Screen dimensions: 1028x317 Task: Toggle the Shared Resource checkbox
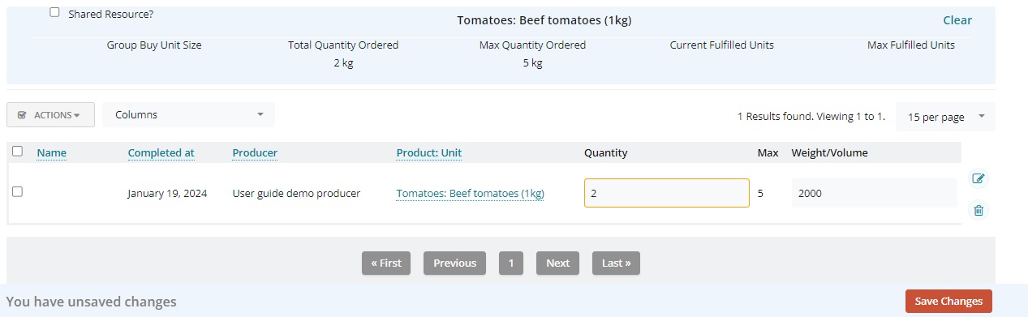[x=54, y=12]
